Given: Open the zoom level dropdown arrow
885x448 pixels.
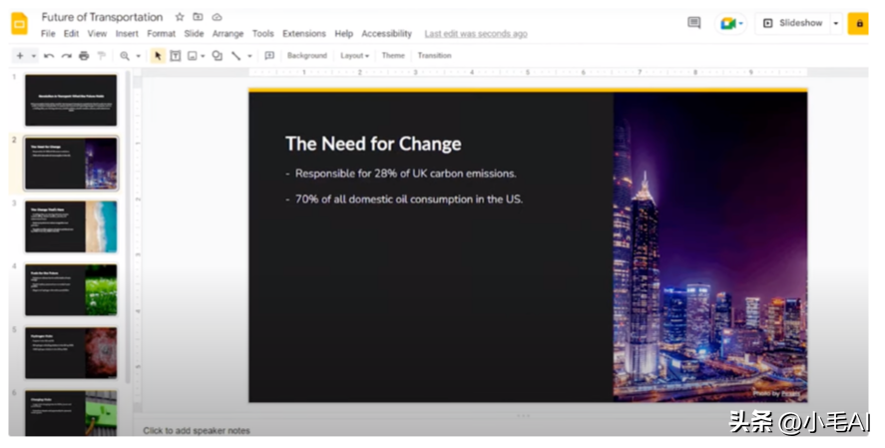Looking at the screenshot, I should 138,56.
